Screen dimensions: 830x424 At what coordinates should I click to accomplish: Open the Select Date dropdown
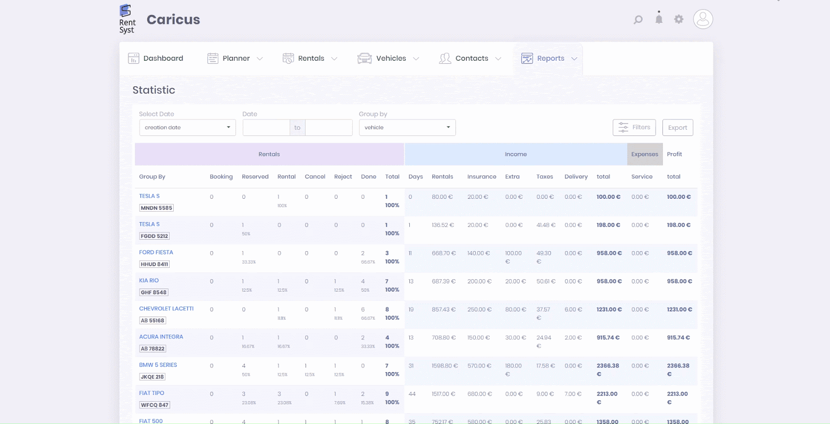(187, 128)
